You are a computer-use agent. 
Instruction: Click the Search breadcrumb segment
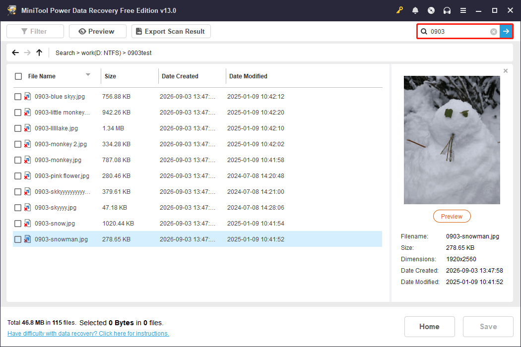pyautogui.click(x=65, y=53)
